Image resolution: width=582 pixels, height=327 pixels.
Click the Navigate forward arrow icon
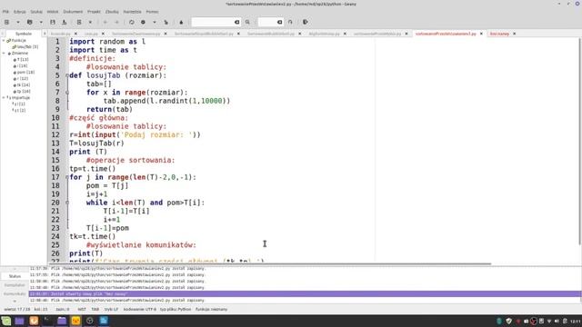click(116, 22)
